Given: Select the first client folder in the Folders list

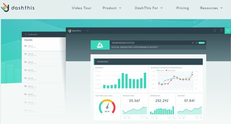Looking at the screenshot, I should [44, 47].
